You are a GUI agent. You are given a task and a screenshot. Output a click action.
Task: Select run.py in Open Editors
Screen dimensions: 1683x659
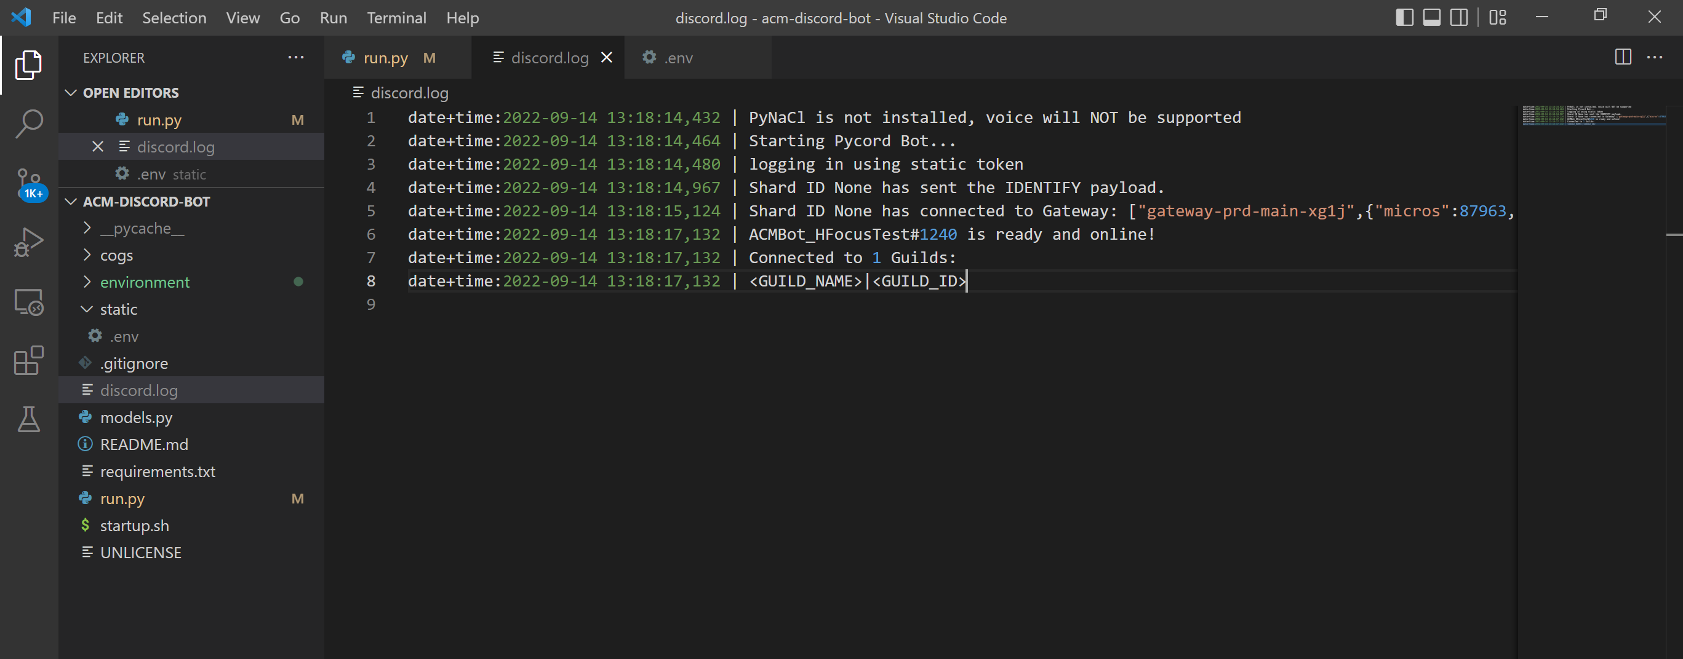pos(191,120)
